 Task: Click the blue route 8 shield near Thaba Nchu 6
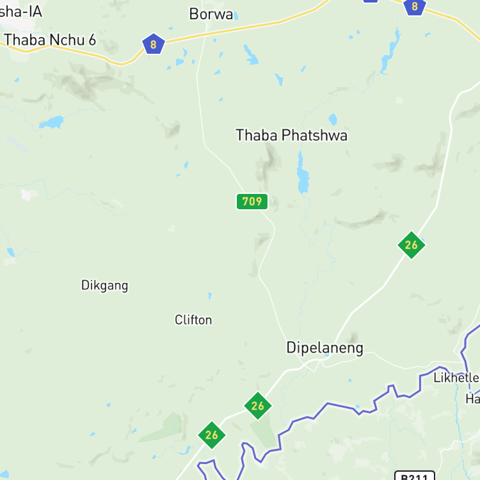coord(154,44)
